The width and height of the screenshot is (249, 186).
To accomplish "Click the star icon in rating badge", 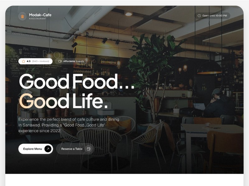I will coord(24,61).
